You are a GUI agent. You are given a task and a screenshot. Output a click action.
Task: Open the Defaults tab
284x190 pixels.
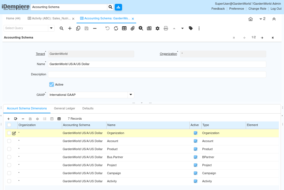(x=88, y=108)
